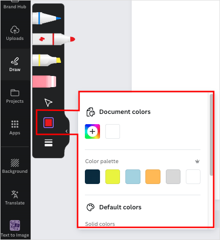The height and width of the screenshot is (240, 220).
Task: Select the yellow highlighter tool
Action: 47,60
